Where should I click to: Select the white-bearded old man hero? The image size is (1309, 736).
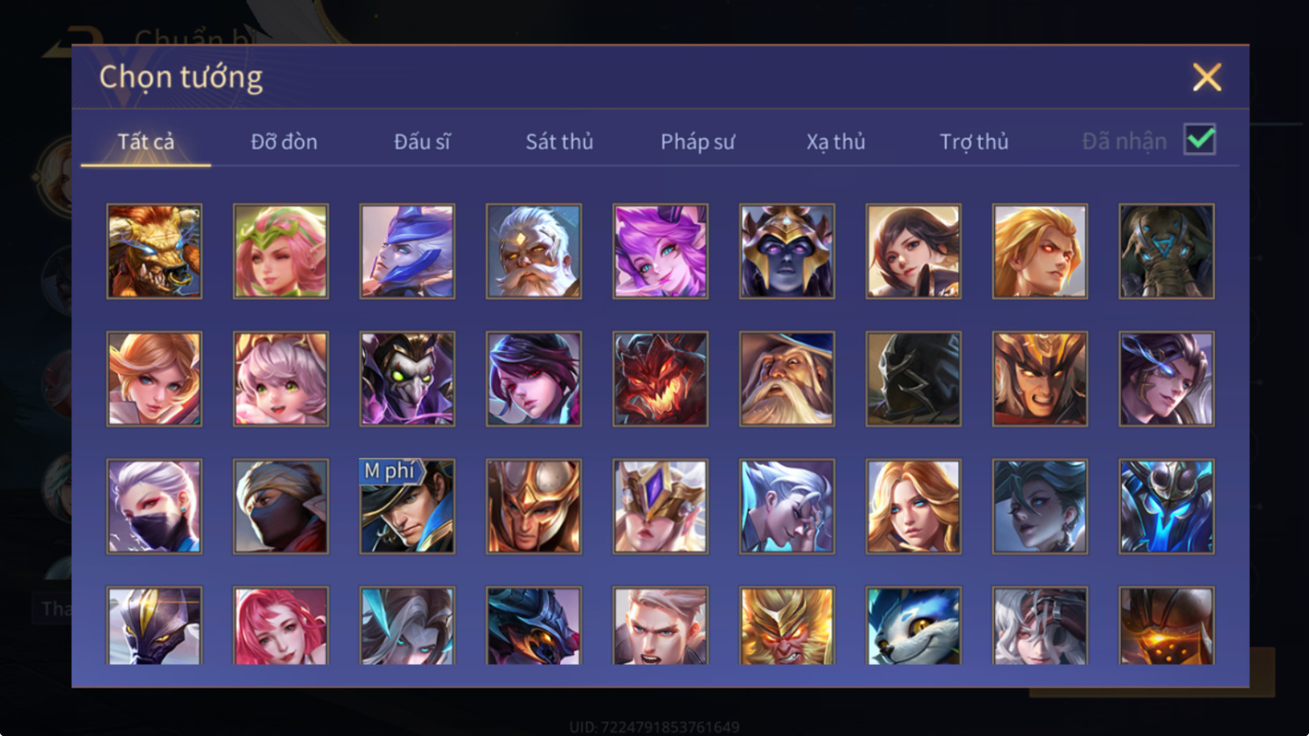[x=534, y=251]
